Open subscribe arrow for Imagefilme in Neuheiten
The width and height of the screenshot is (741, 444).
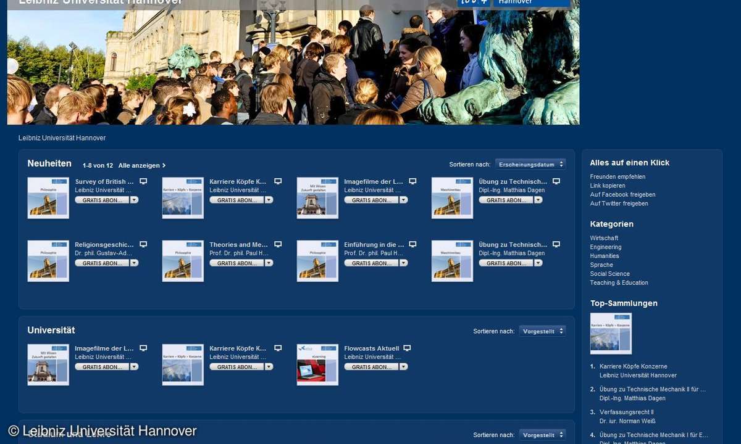pos(403,200)
